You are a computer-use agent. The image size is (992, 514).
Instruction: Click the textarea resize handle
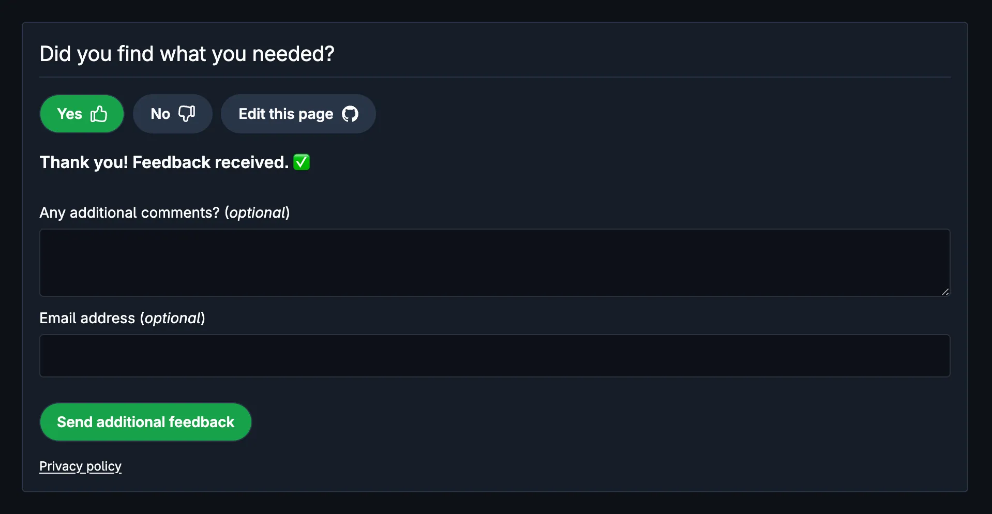click(x=946, y=292)
